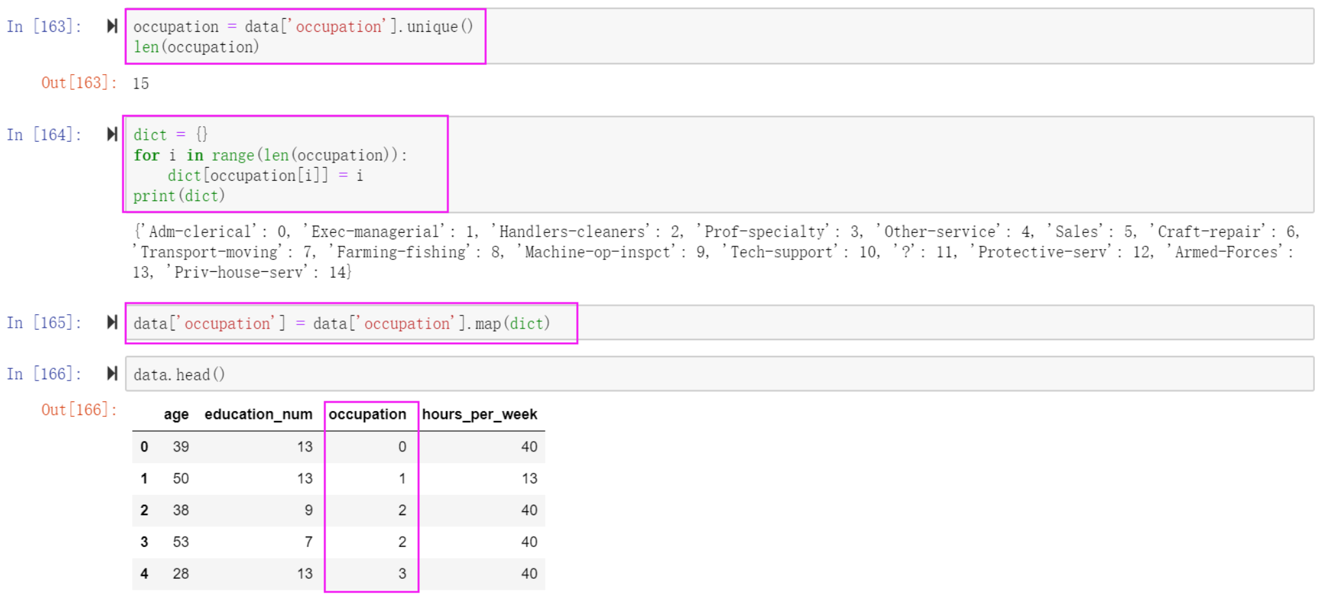Select the In [164] prompt label
Screen dimensions: 1324x614
(44, 135)
